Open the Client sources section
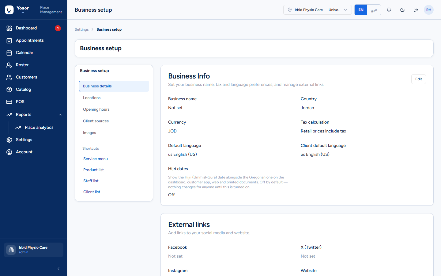 pos(114,121)
